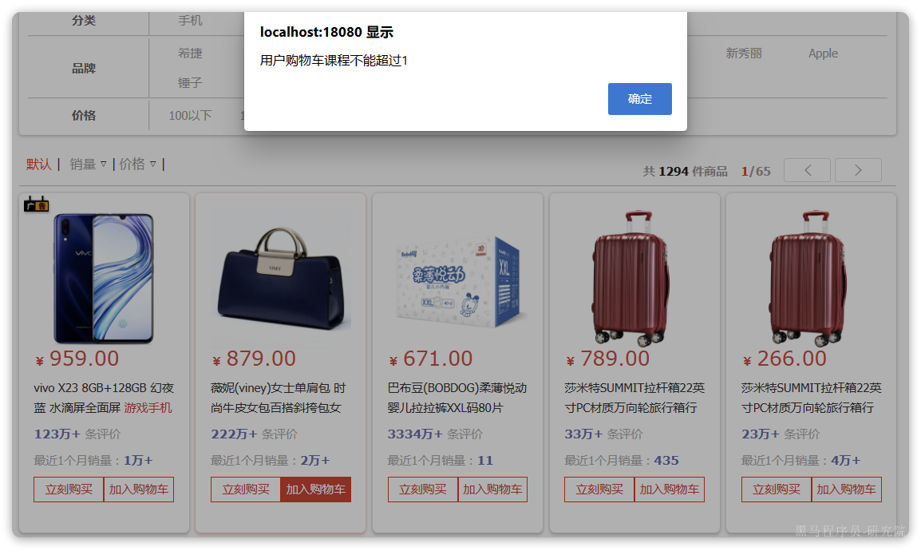Select 默认 sort tab
This screenshot has height=551, width=921.
click(x=39, y=165)
